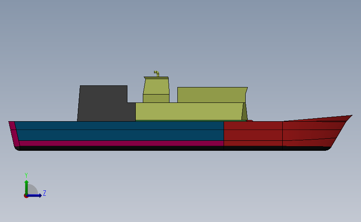Click the red origin dot of the axis triad
Screen dimensions: 361x222
(x=26, y=196)
